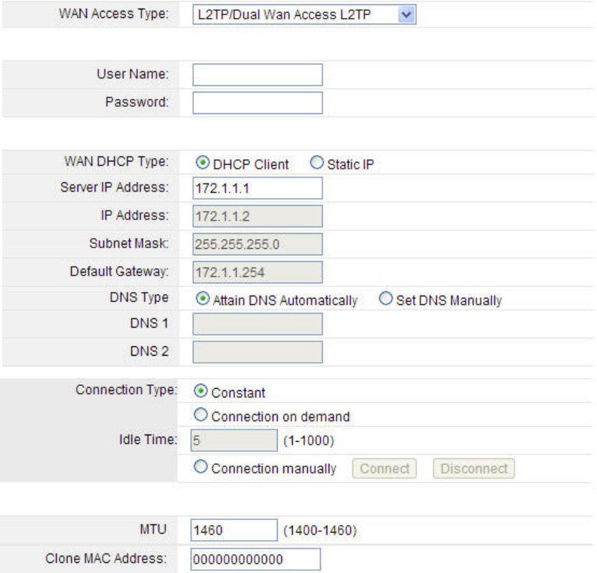Click the (1-1000) idle time range text
597x573 pixels.
click(309, 440)
